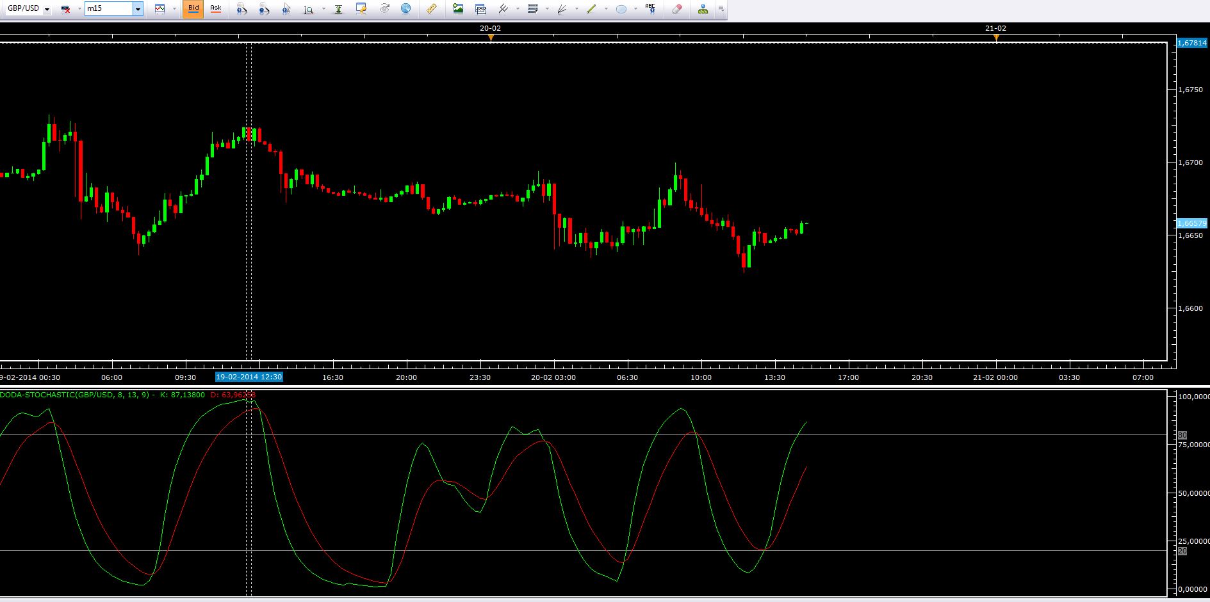1210x602 pixels.
Task: Select the zoom-to-area cursor tool
Action: click(286, 9)
